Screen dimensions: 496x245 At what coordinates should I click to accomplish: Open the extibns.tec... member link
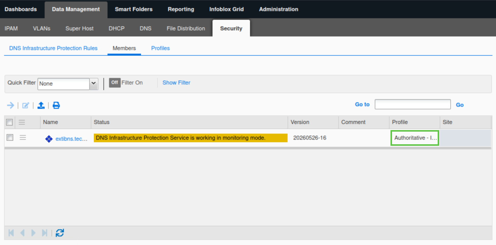click(x=71, y=139)
